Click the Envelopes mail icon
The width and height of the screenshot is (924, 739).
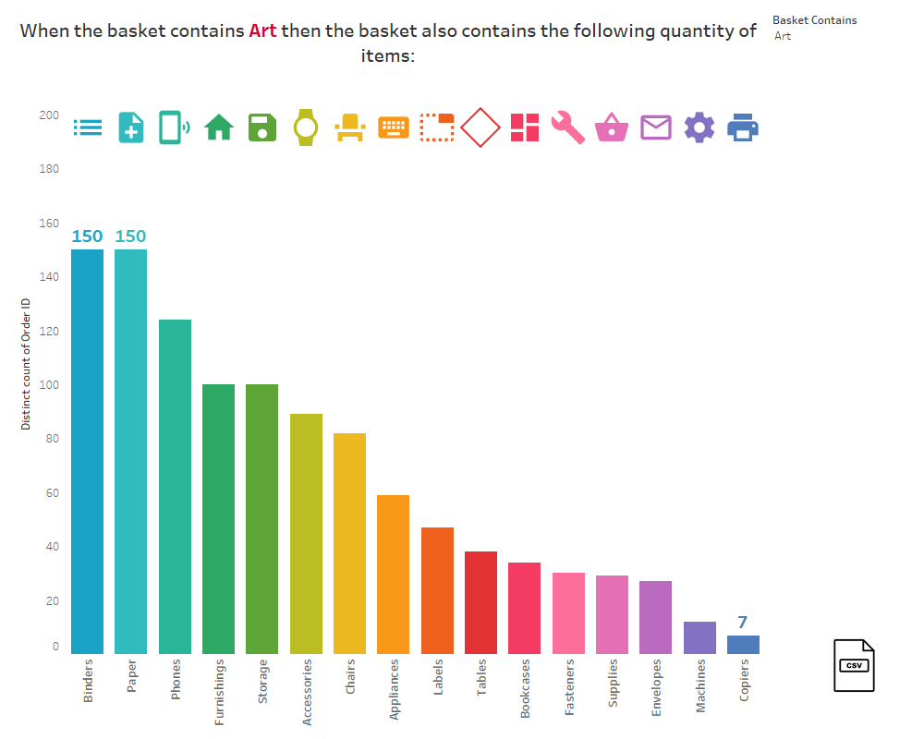pyautogui.click(x=655, y=127)
